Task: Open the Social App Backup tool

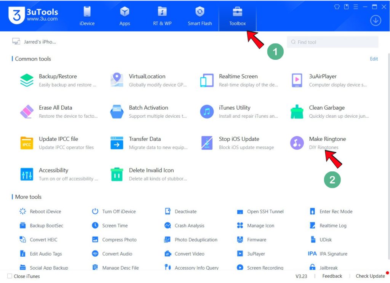Action: 44,268
